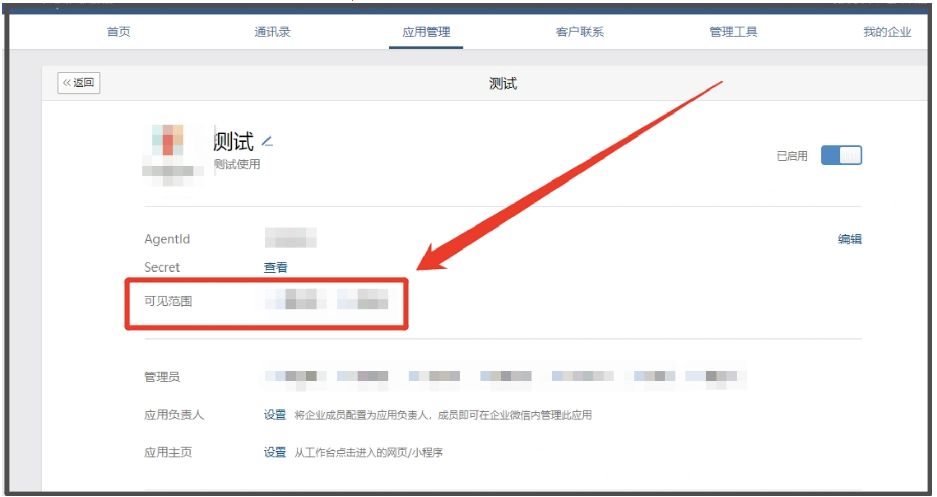Screen dimensions: 937x497
Task: Click 设置 for 应用负责人
Action: (275, 415)
